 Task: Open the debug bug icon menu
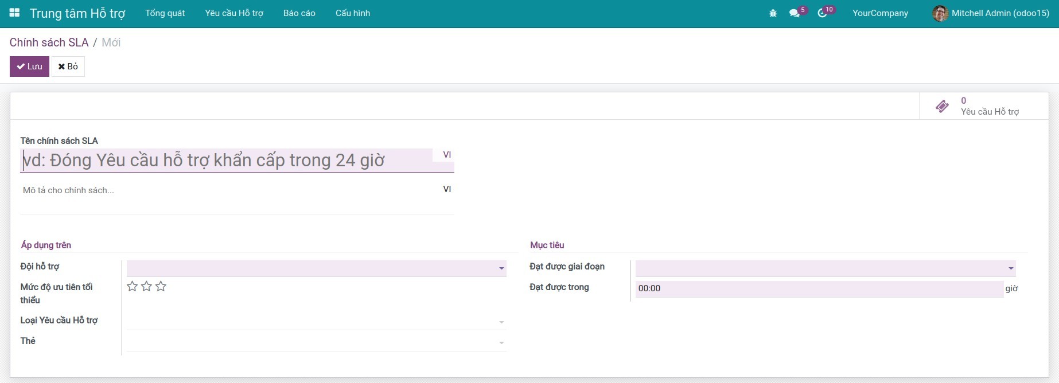point(773,13)
